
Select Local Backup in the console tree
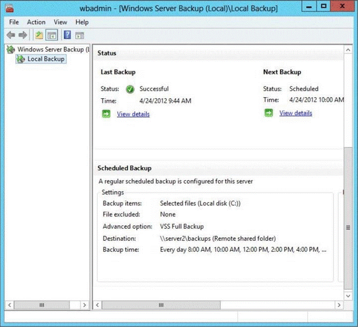tap(46, 59)
